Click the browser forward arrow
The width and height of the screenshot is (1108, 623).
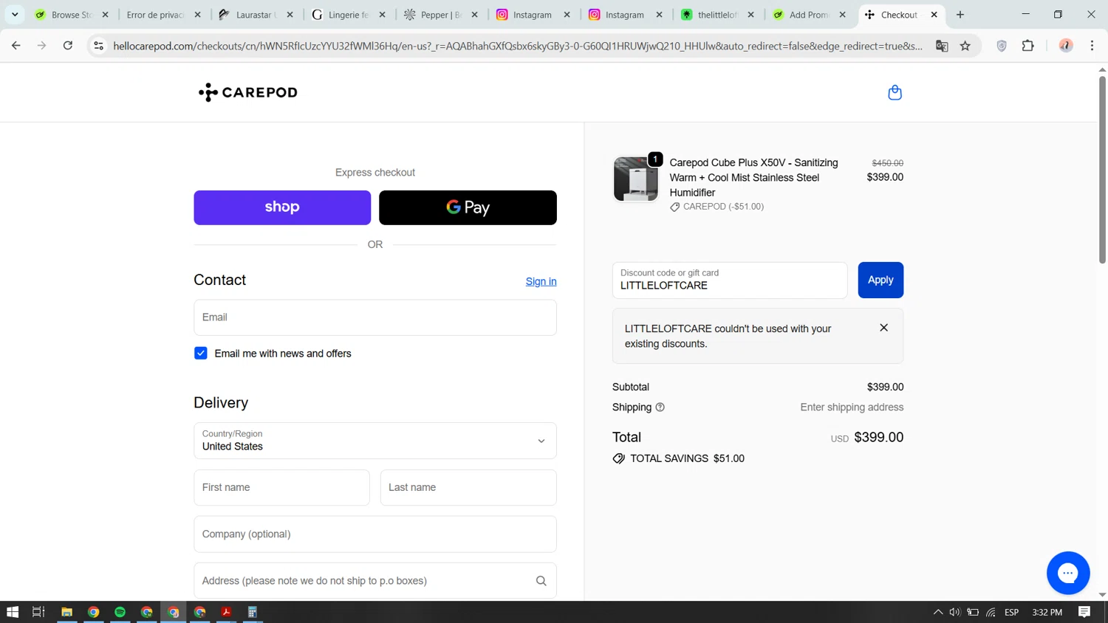tap(42, 46)
